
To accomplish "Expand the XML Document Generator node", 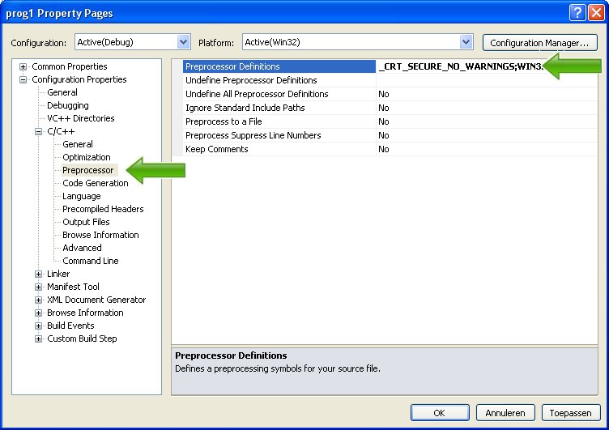I will coord(38,300).
